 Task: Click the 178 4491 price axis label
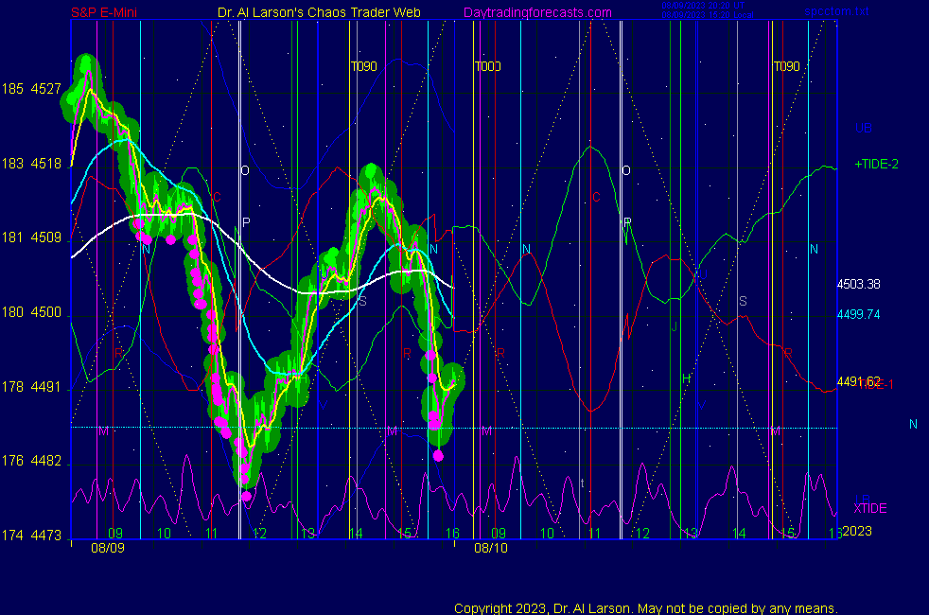(32, 388)
